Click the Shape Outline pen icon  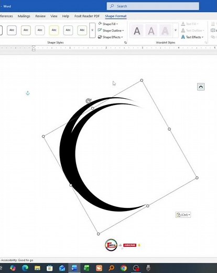click(x=100, y=30)
